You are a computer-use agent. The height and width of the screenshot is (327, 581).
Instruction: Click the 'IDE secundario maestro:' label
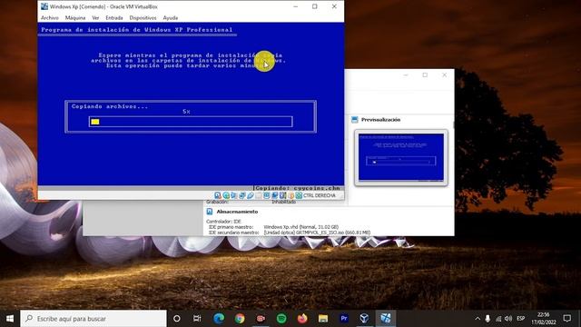tap(234, 233)
